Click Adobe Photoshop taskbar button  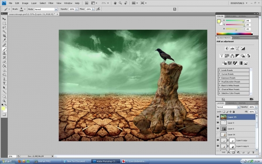tap(106, 161)
